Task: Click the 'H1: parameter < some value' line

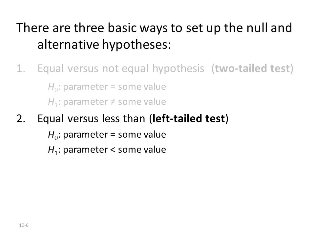Action: click(107, 150)
